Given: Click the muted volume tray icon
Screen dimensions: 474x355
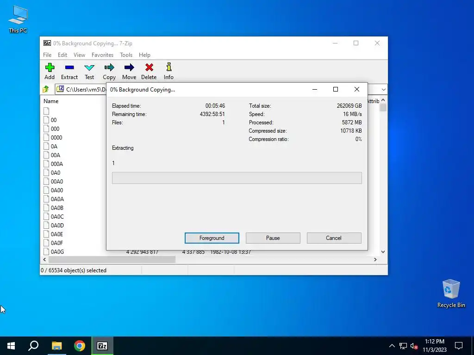Looking at the screenshot, I should 414,346.
